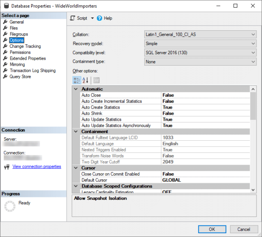Image resolution: width=262 pixels, height=237 pixels.
Task: Select Close Cursor on Commit Enabled row
Action: coord(165,174)
